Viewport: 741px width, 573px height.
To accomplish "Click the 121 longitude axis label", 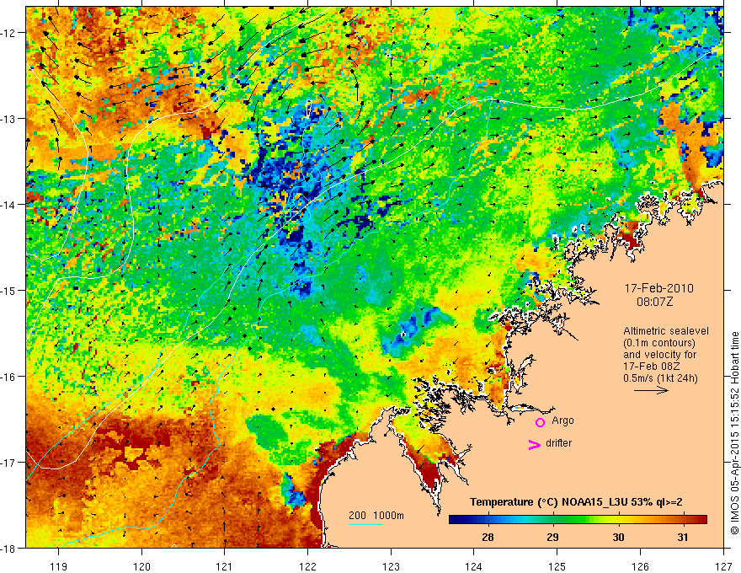I will click(225, 566).
